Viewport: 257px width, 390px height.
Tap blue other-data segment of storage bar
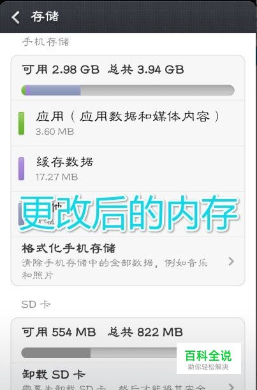click(x=55, y=90)
